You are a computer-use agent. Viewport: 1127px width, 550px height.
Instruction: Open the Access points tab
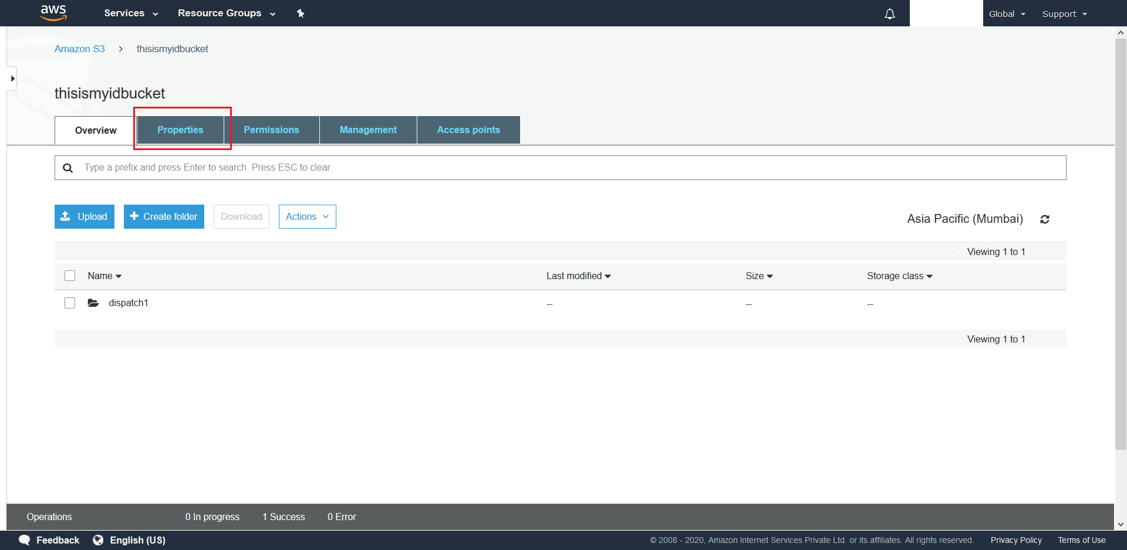pos(468,130)
